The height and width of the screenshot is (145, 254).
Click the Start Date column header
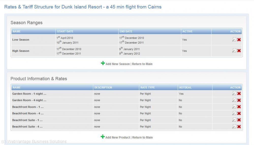tap(65, 31)
